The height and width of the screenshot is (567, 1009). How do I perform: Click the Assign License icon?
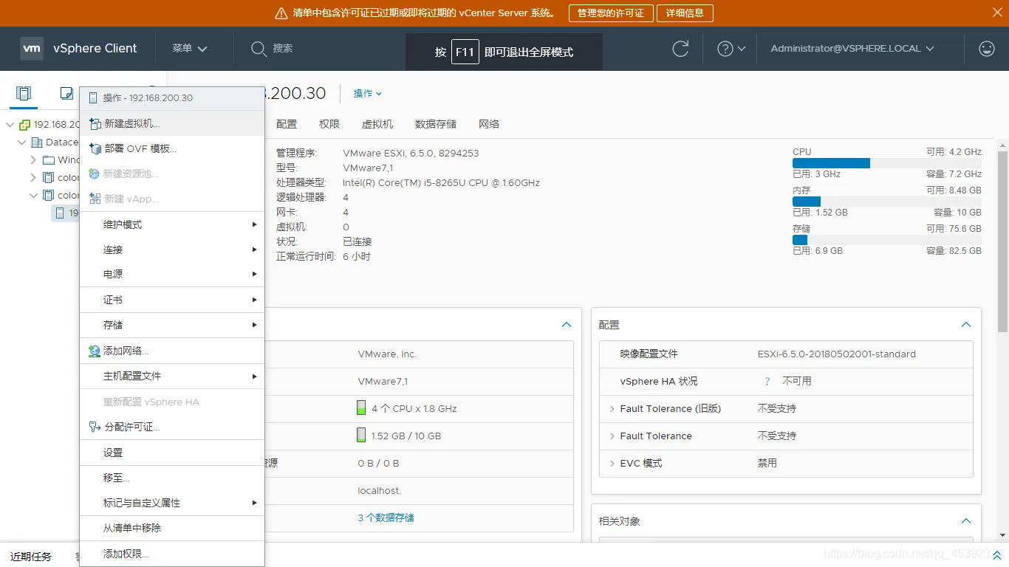coord(95,427)
